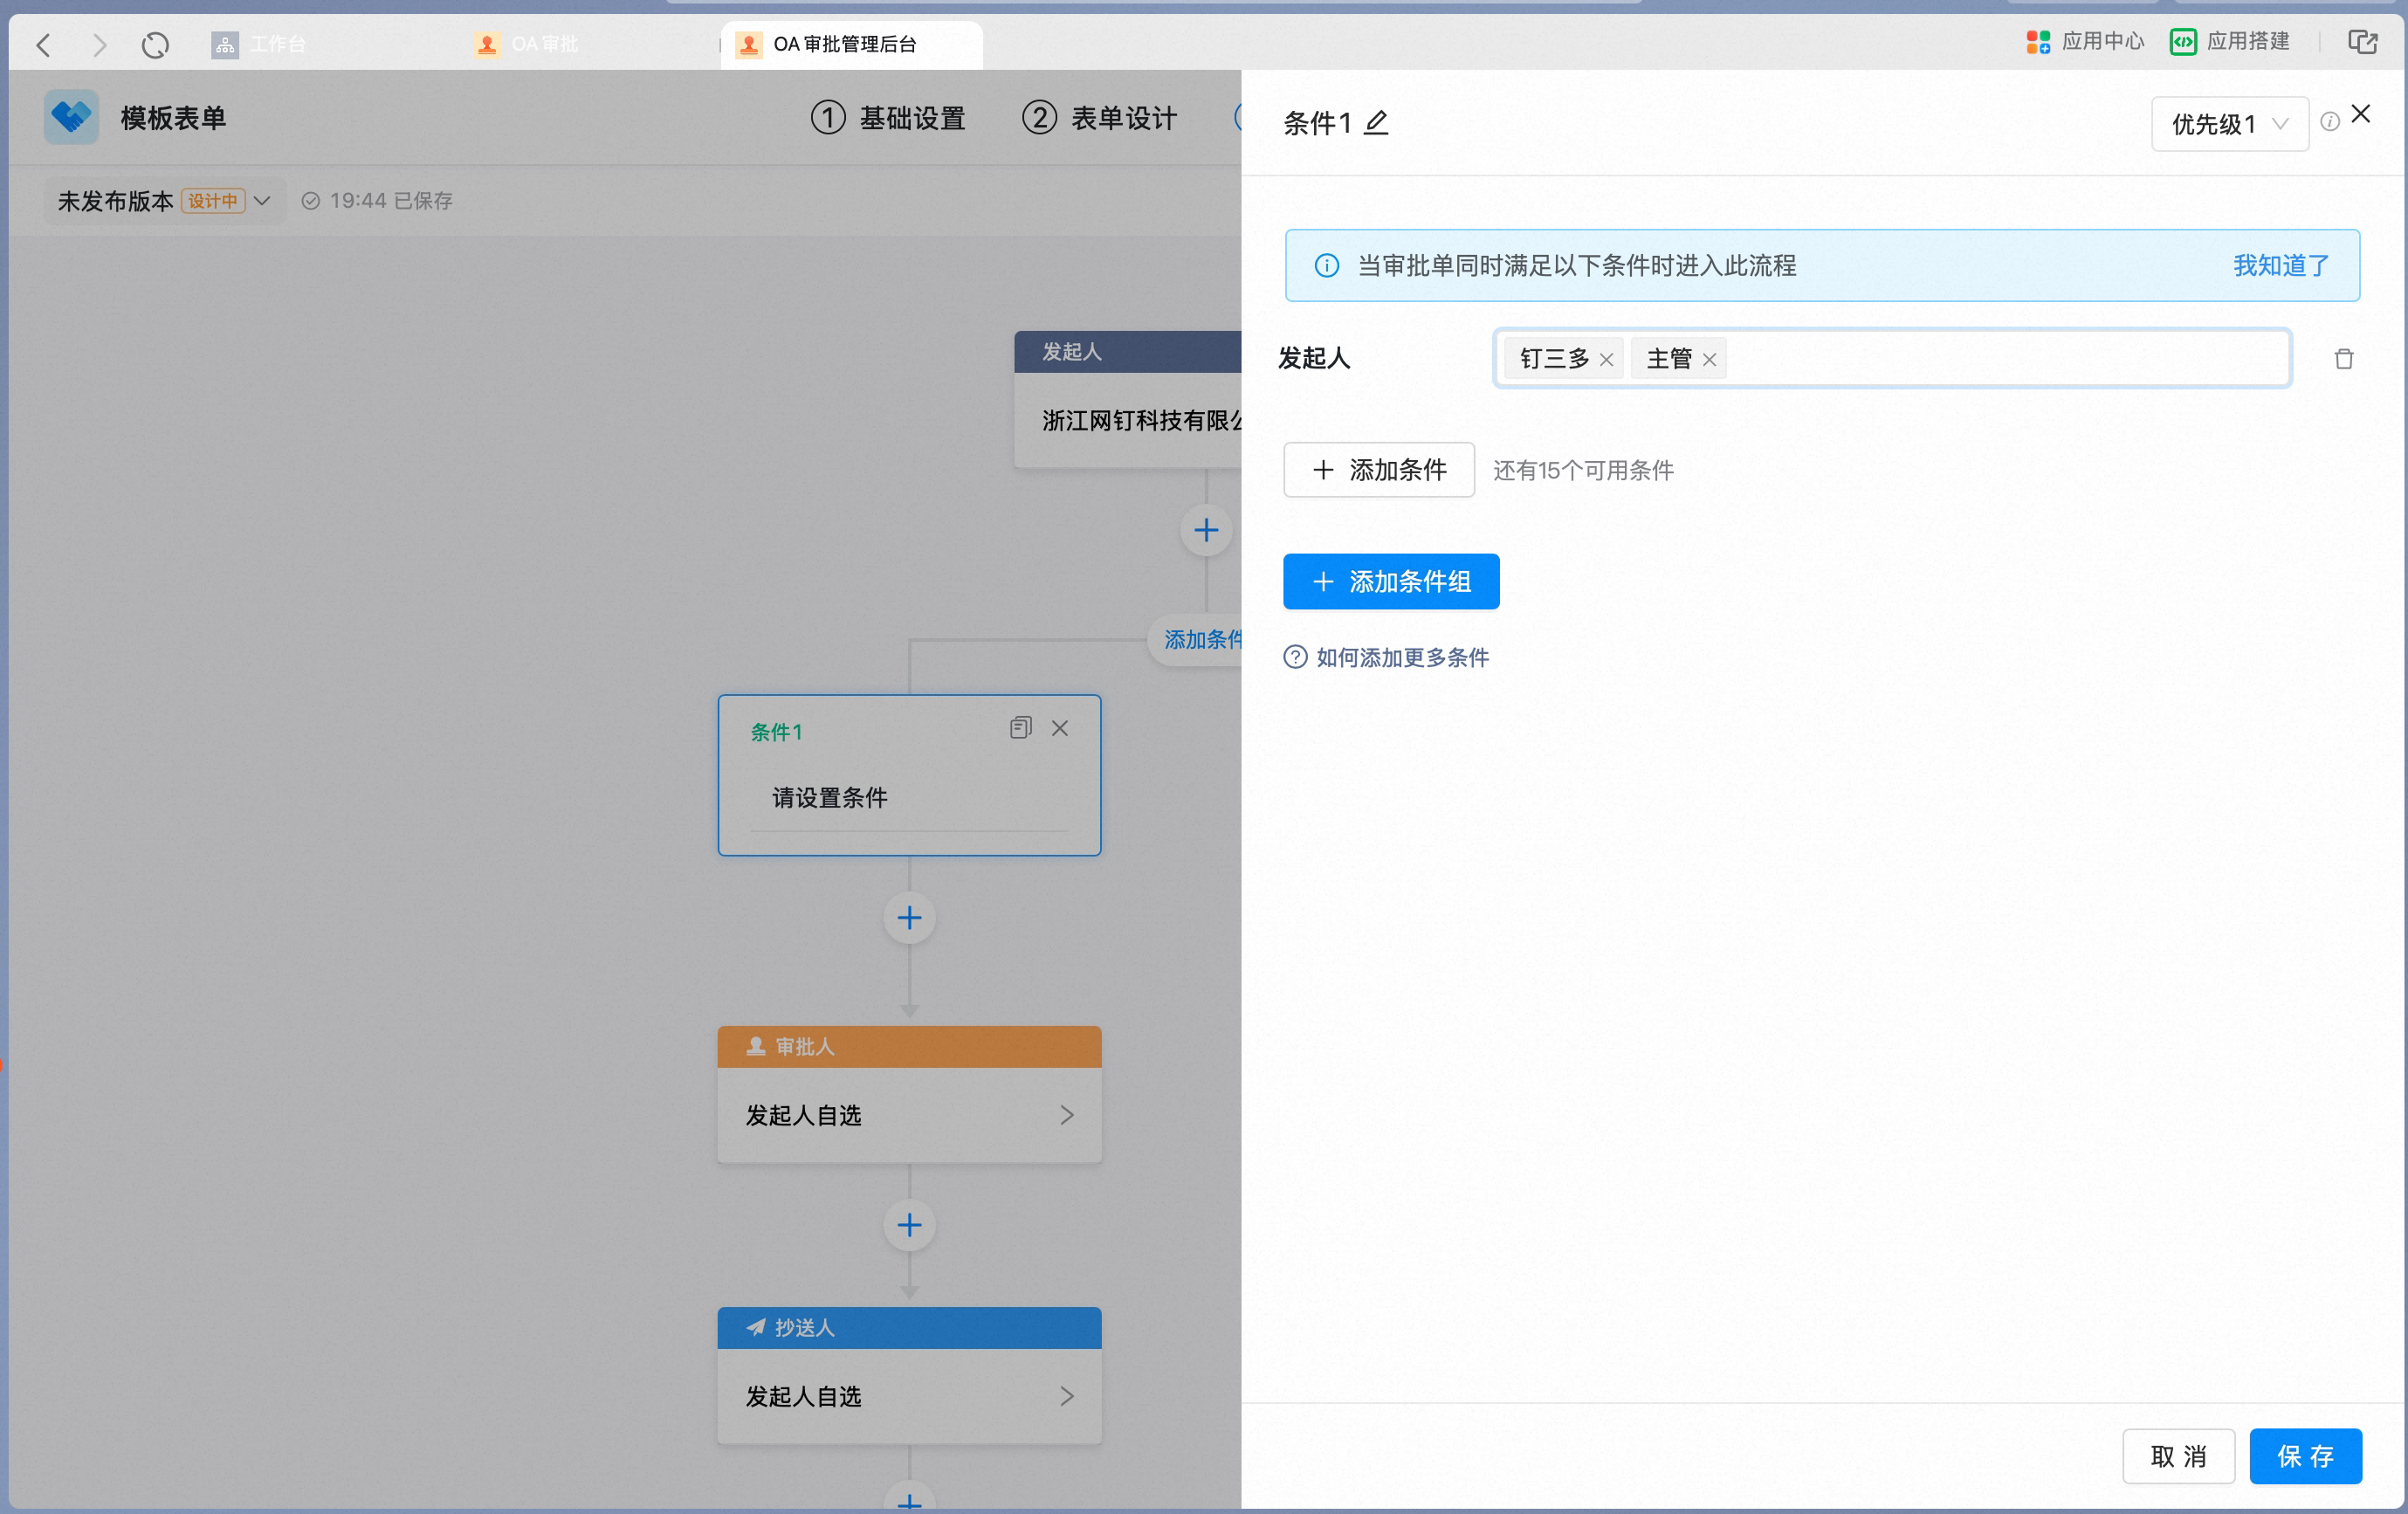Open 应用搭建 from the top bar
Image resolution: width=2408 pixels, height=1514 pixels.
2230,41
